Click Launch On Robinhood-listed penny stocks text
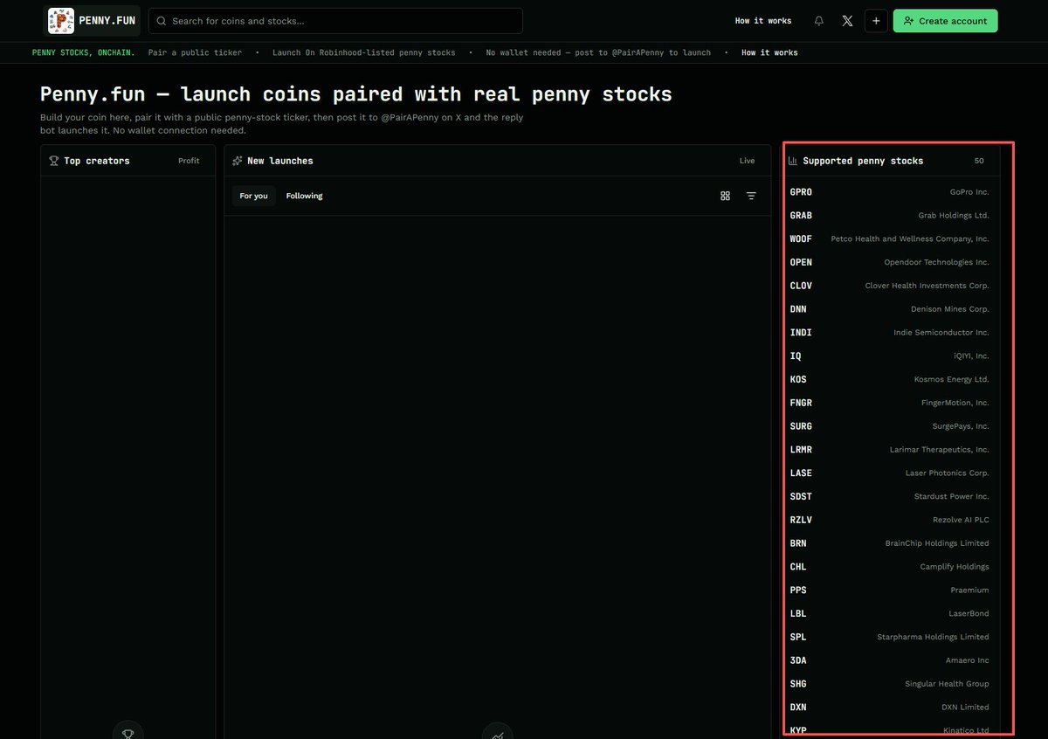Image resolution: width=1048 pixels, height=739 pixels. click(364, 52)
